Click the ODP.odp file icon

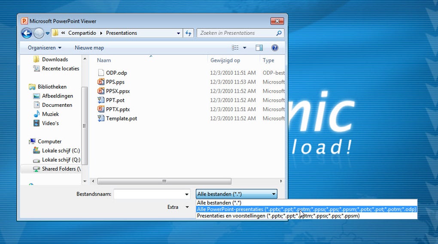coord(101,73)
